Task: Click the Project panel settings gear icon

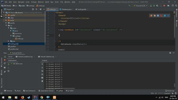Action: [41, 9]
